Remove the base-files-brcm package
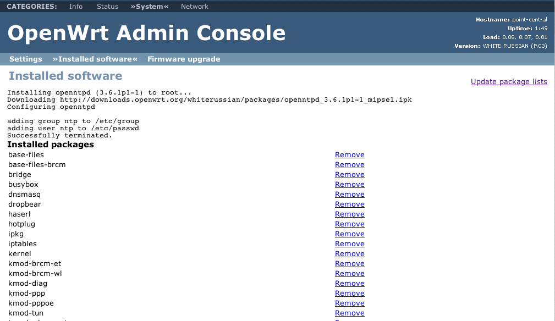Viewport: 555px width, 321px height. coord(350,165)
